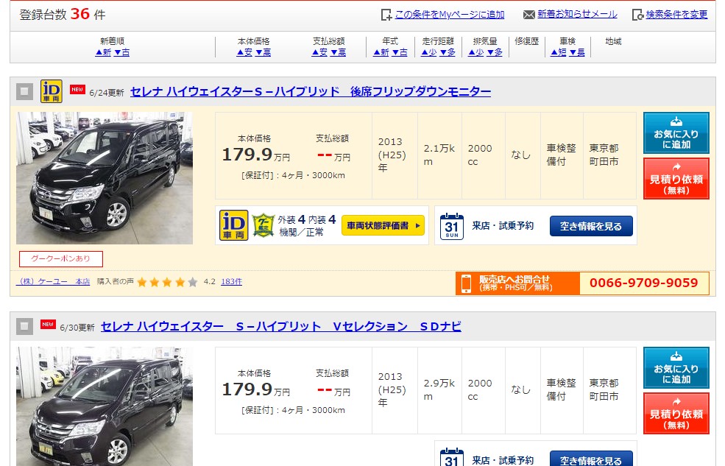Click the phone number 0066-9709-9059
Image resolution: width=725 pixels, height=466 pixels.
pyautogui.click(x=643, y=283)
